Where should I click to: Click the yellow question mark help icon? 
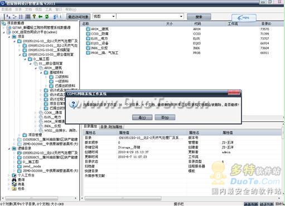pos(34,17)
